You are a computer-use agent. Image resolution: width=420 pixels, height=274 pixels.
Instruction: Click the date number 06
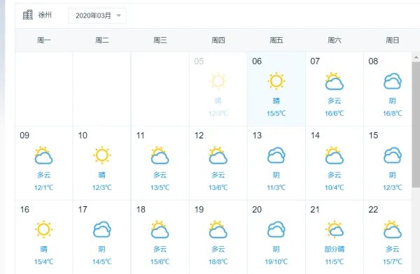point(257,62)
